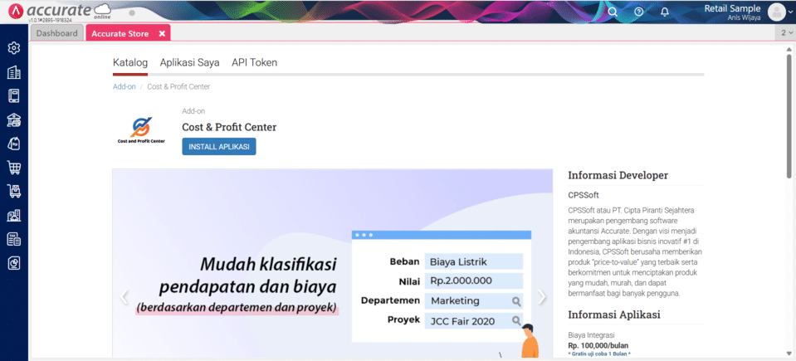This screenshot has width=796, height=361.
Task: Expand the account dropdown arrow beside avatar
Action: pyautogui.click(x=791, y=12)
